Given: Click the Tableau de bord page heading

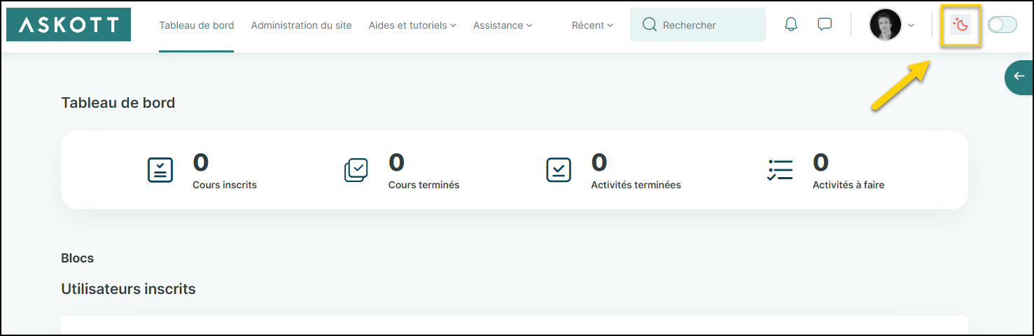Looking at the screenshot, I should pos(118,103).
